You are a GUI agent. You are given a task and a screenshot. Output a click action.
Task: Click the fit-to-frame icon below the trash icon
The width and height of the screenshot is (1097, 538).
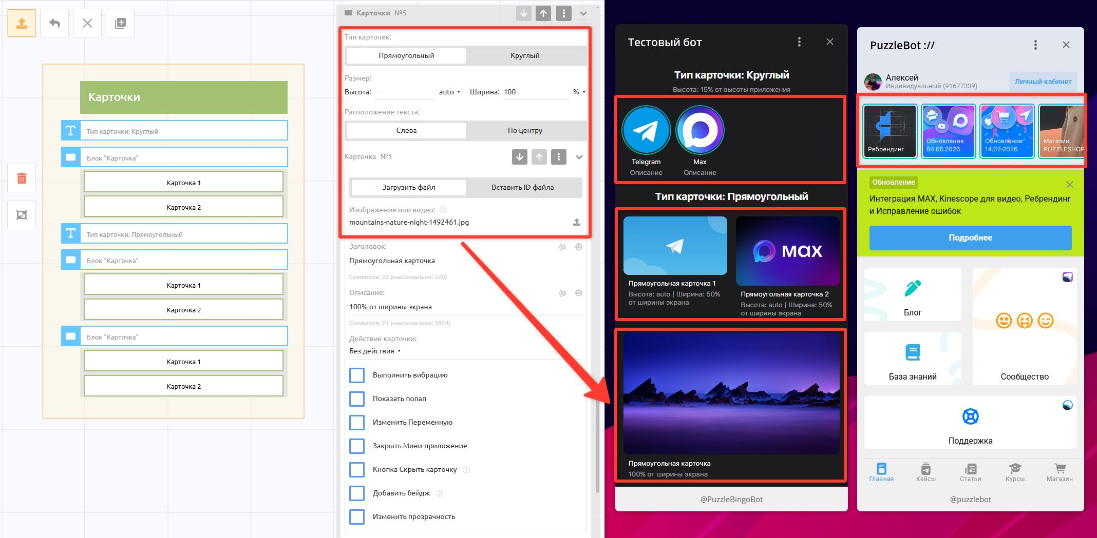pyautogui.click(x=22, y=215)
